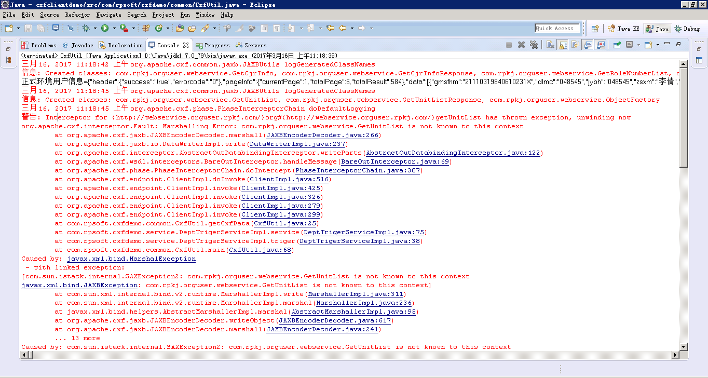708x378 pixels.
Task: Click the console vertical scrollbar down arrow
Action: click(x=684, y=347)
